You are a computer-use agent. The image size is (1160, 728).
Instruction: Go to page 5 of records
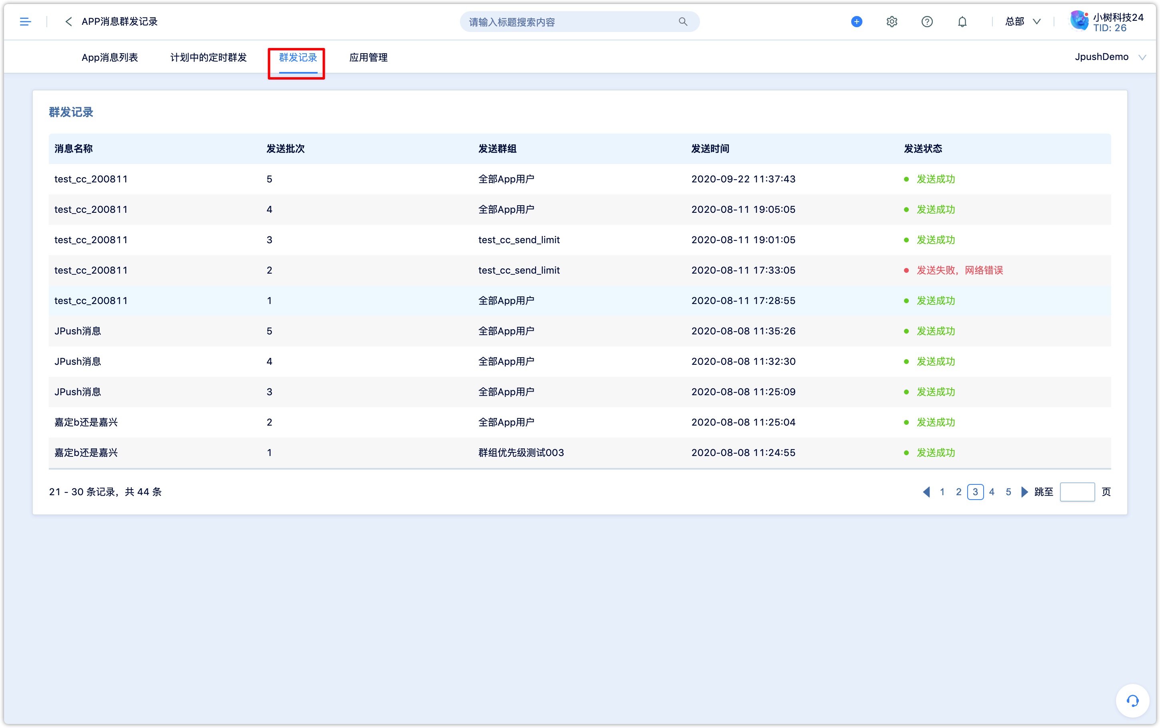coord(1008,492)
